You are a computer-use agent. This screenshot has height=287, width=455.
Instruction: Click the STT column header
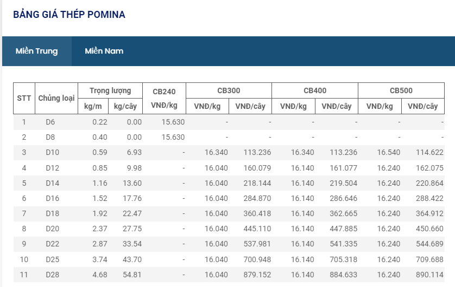tap(24, 98)
